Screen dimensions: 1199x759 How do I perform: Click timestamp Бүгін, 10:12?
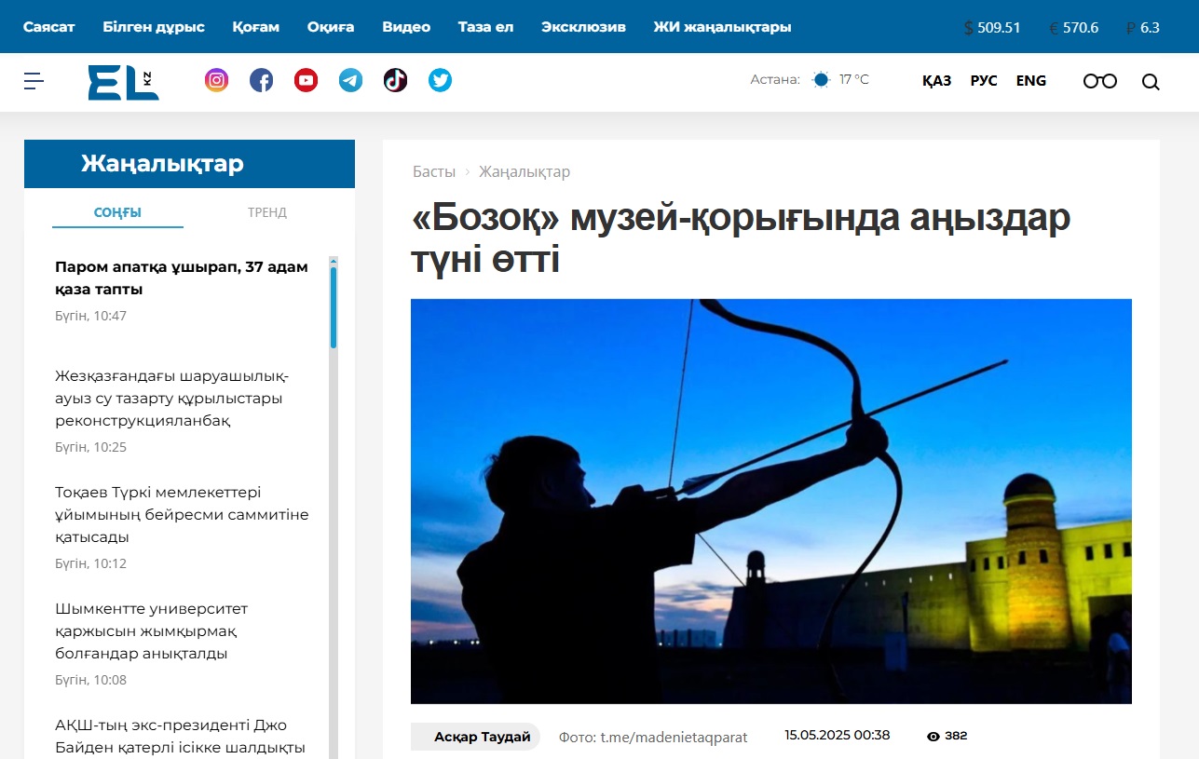90,563
